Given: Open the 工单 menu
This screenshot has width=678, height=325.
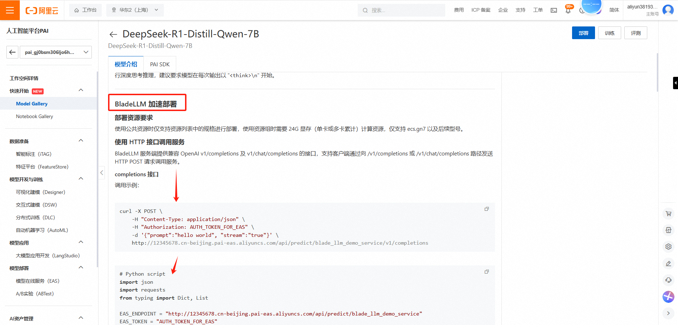Looking at the screenshot, I should (538, 10).
